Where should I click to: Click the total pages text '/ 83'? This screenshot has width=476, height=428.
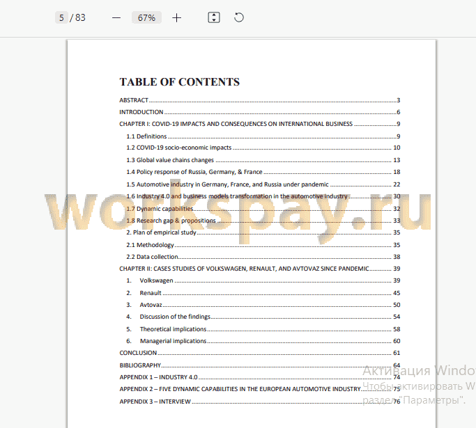click(x=78, y=17)
